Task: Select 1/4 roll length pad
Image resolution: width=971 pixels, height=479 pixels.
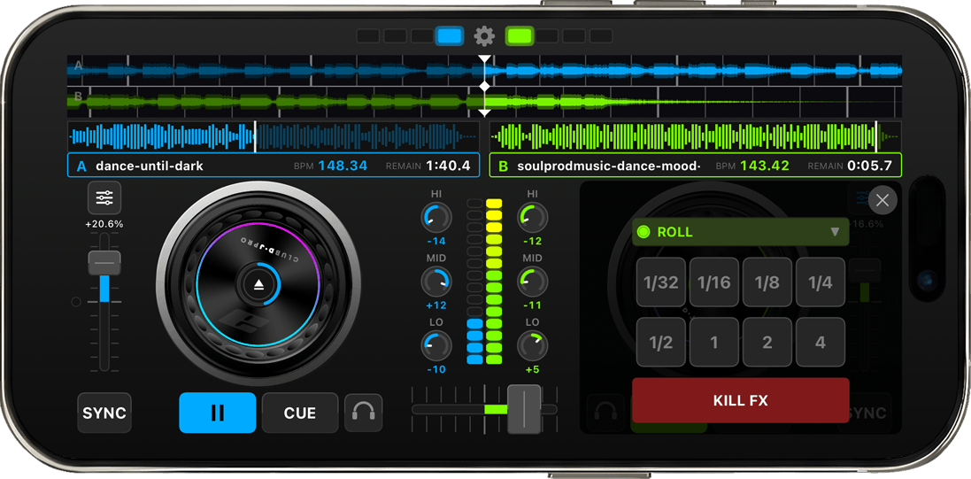Action: click(821, 282)
